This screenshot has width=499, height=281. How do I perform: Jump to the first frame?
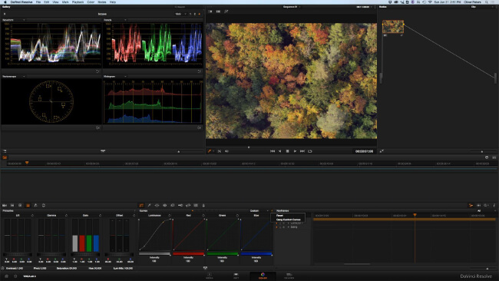(x=273, y=151)
